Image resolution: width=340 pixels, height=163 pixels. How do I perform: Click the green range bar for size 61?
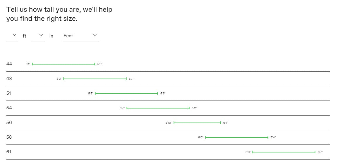(x=284, y=152)
